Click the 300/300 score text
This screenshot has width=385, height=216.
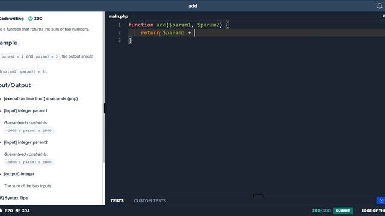point(321,211)
